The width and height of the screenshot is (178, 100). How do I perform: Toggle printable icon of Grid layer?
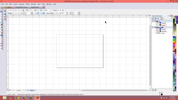tap(158, 33)
